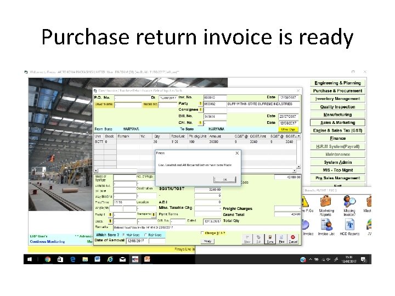Open the Windows Start menu
Image resolution: width=395 pixels, height=296 pixels.
point(30,259)
